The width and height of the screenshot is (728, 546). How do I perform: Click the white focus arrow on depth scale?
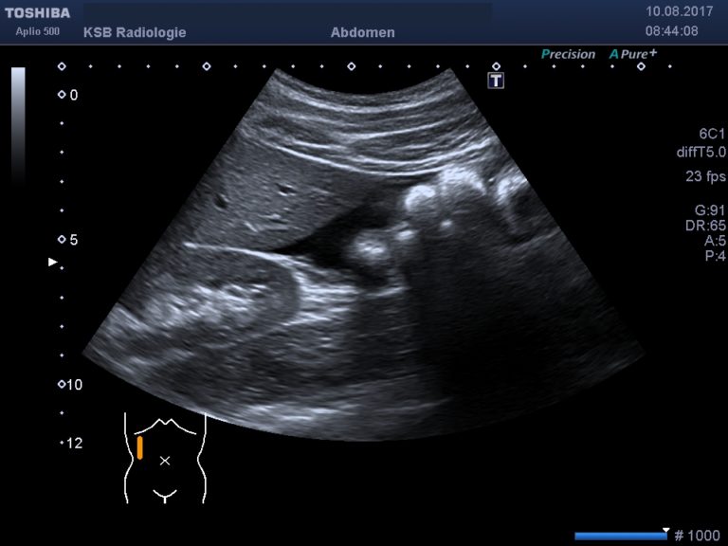[x=53, y=262]
